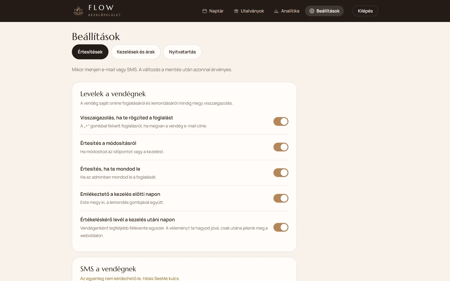
Task: Click the gift icon beside Utalványok
Action: [236, 11]
